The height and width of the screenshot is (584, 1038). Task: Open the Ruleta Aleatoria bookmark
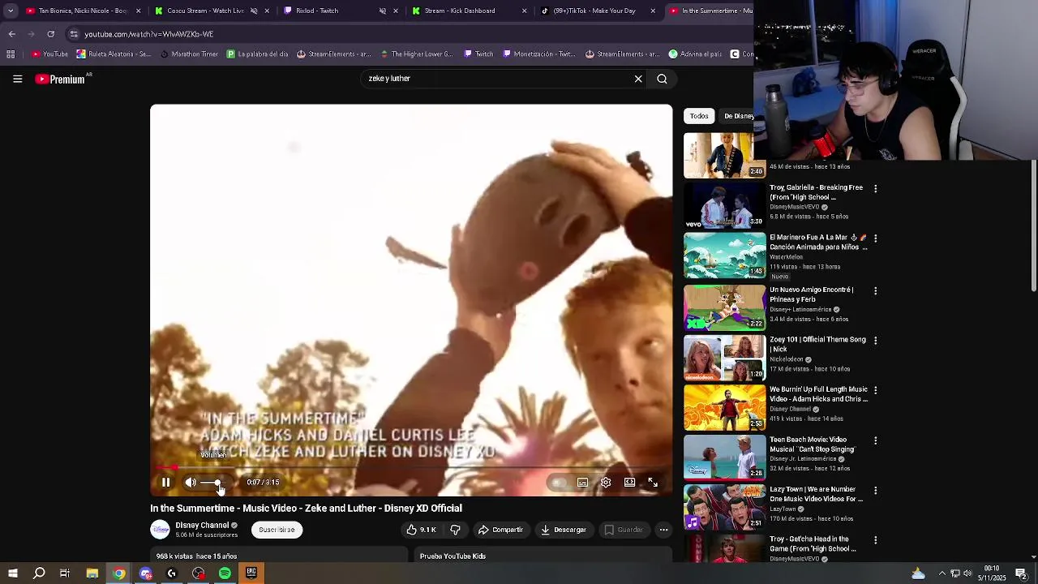(x=114, y=54)
